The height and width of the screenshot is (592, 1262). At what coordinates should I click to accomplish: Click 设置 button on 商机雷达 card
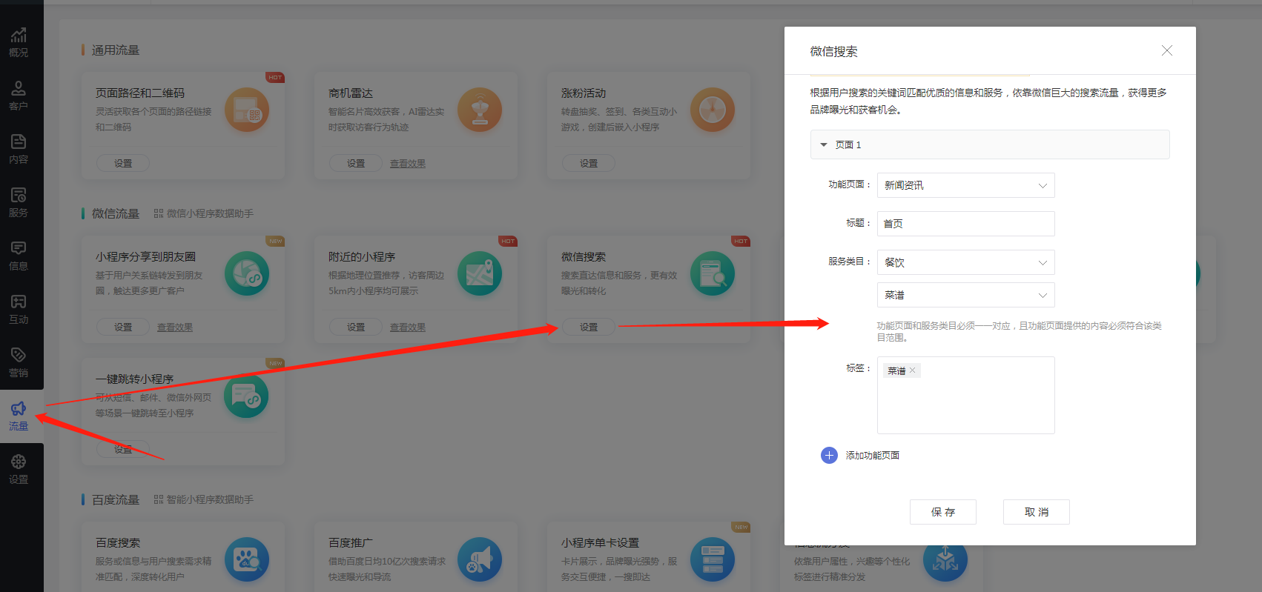pos(356,163)
